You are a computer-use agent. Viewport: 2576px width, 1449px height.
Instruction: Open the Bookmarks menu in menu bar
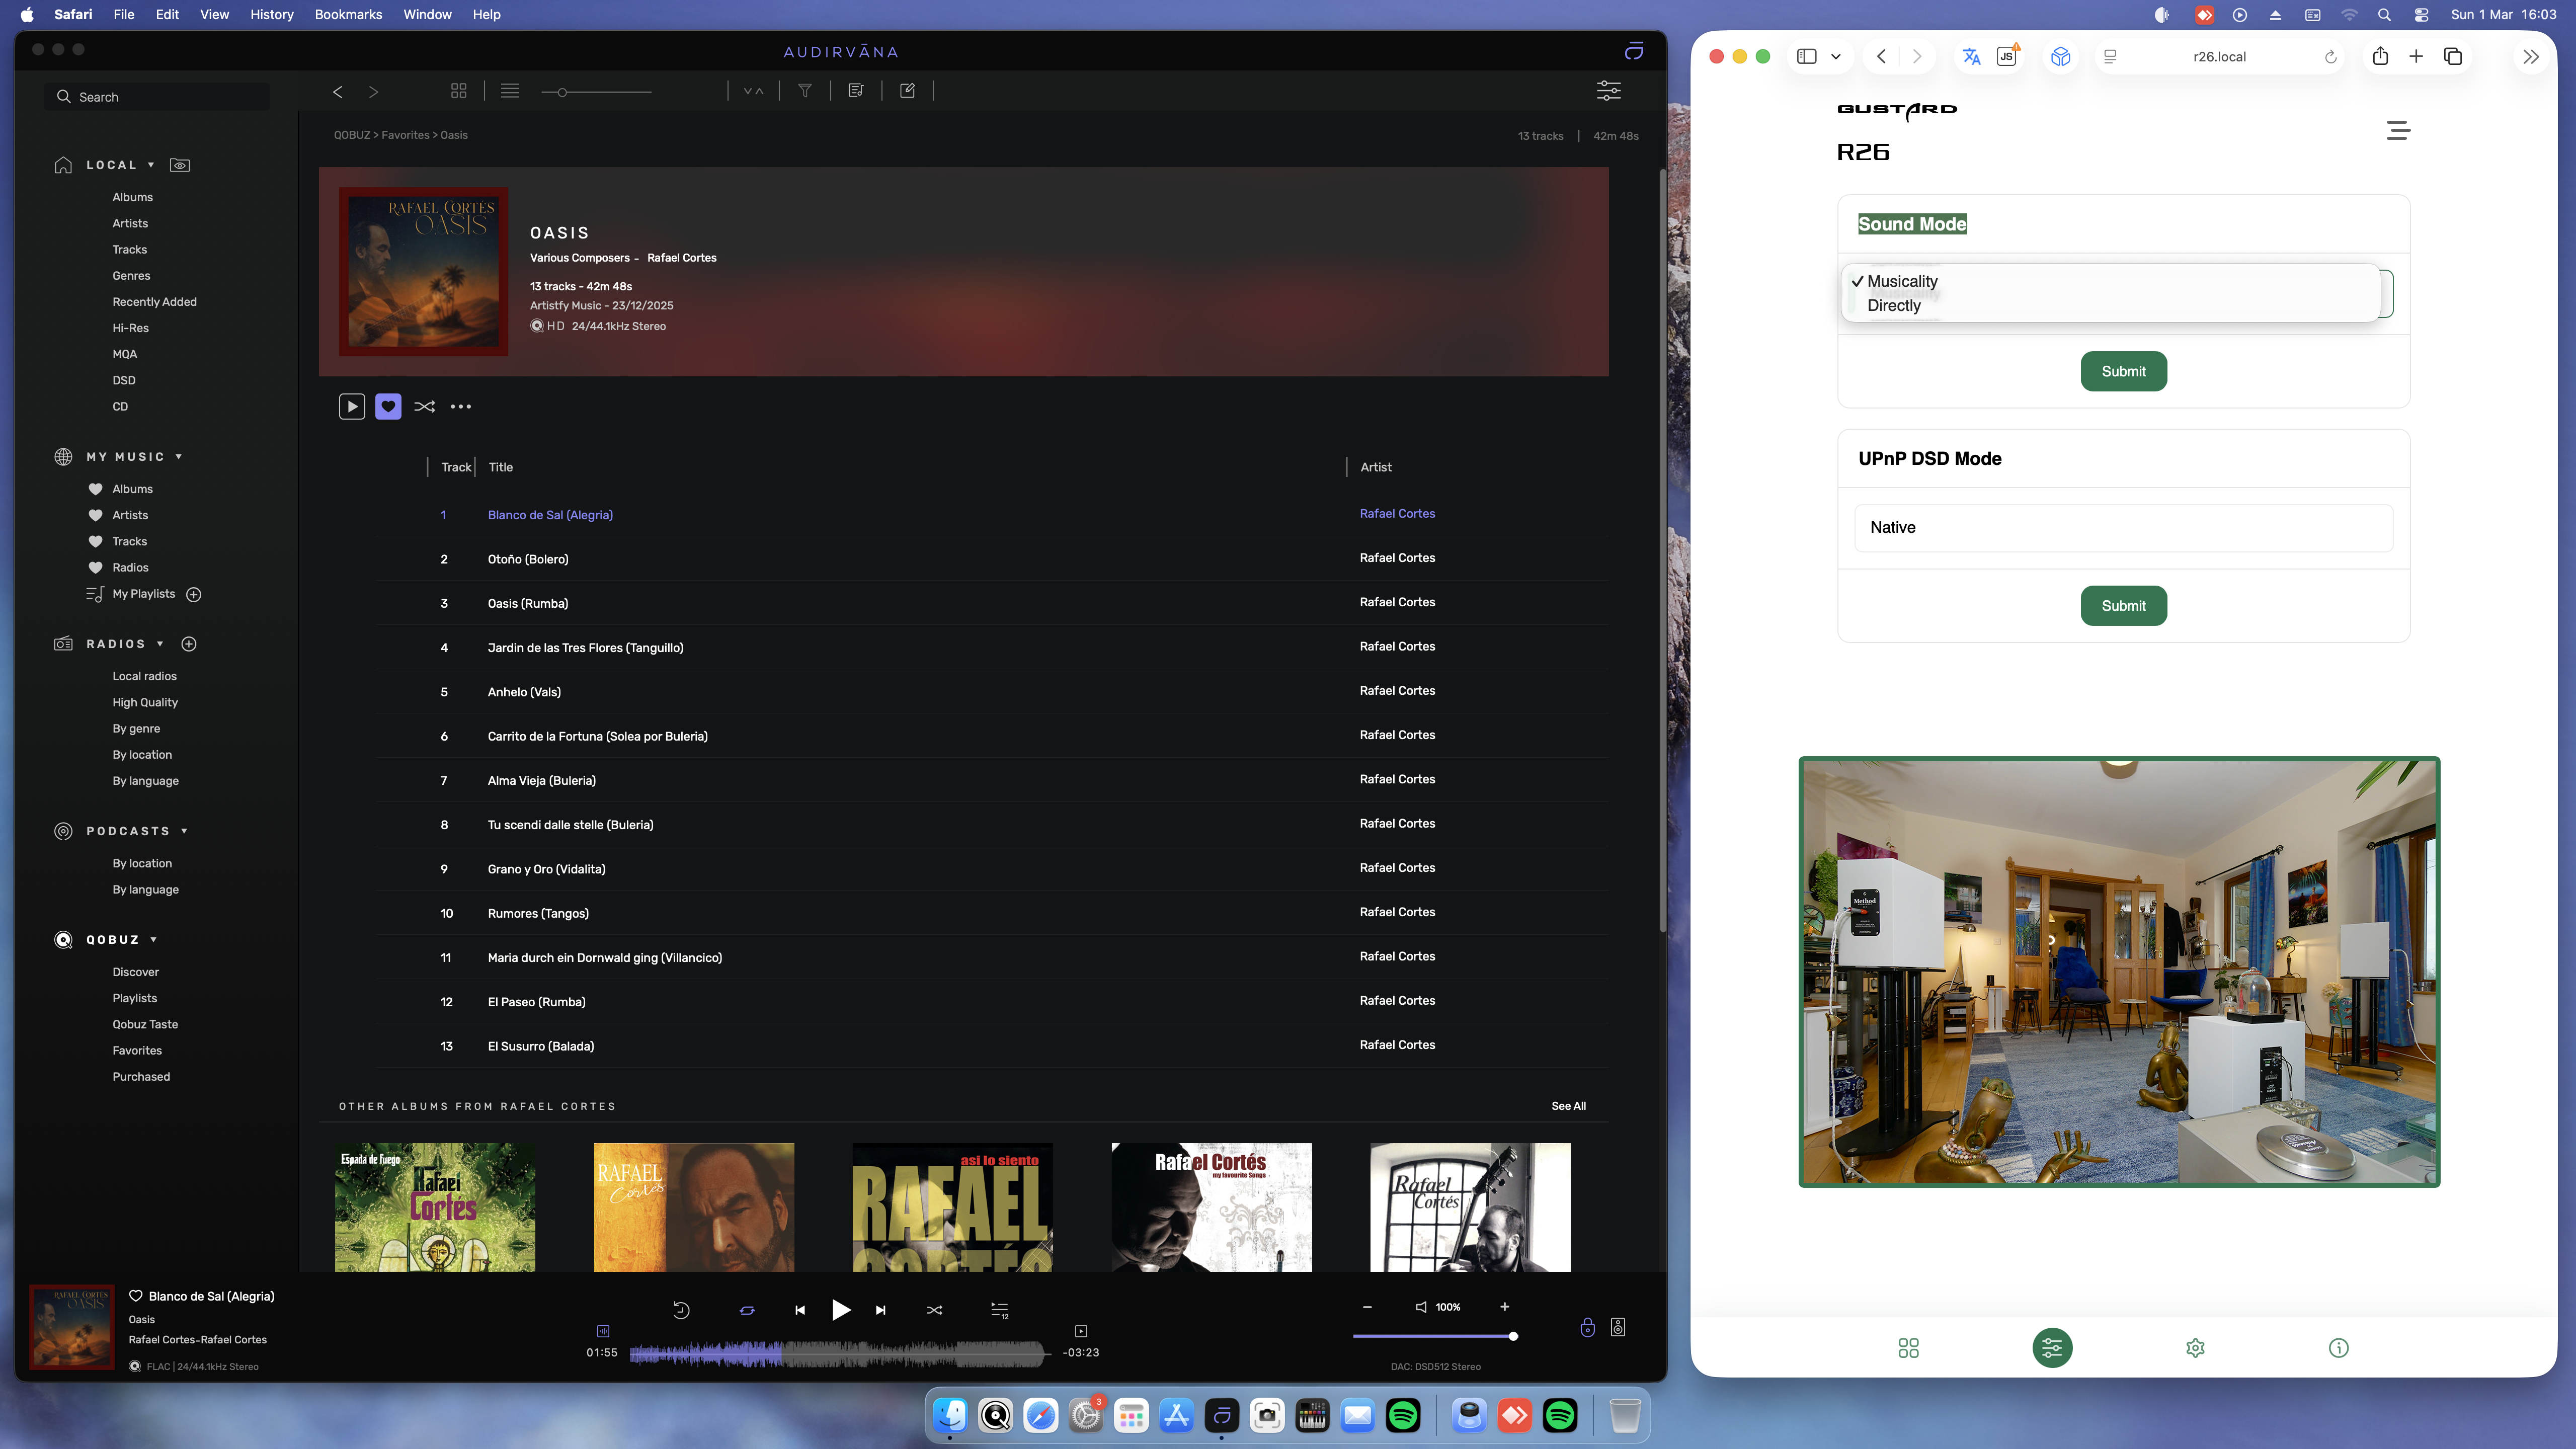[347, 14]
